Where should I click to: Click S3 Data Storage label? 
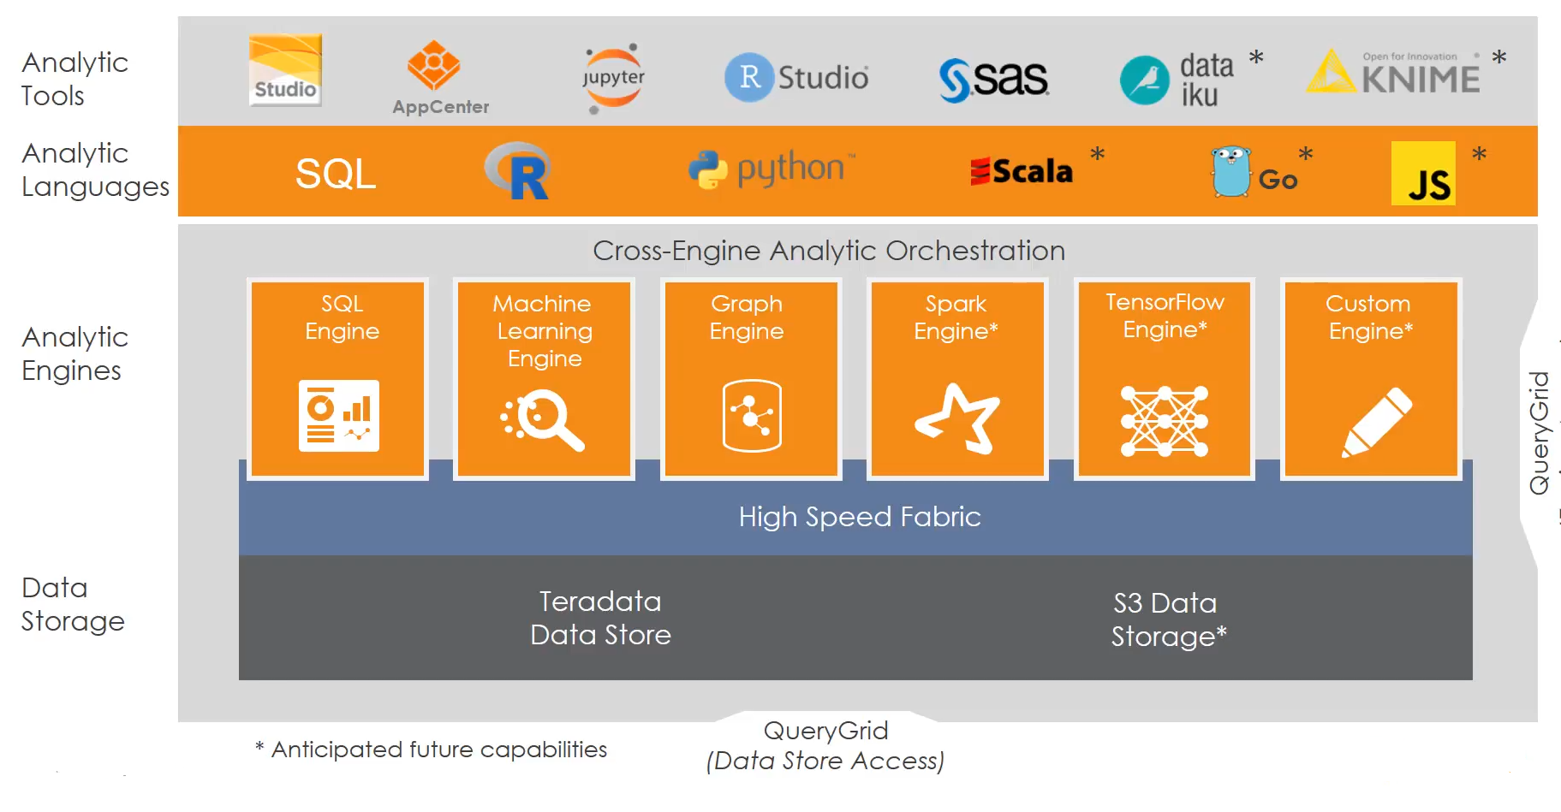pyautogui.click(x=1169, y=619)
